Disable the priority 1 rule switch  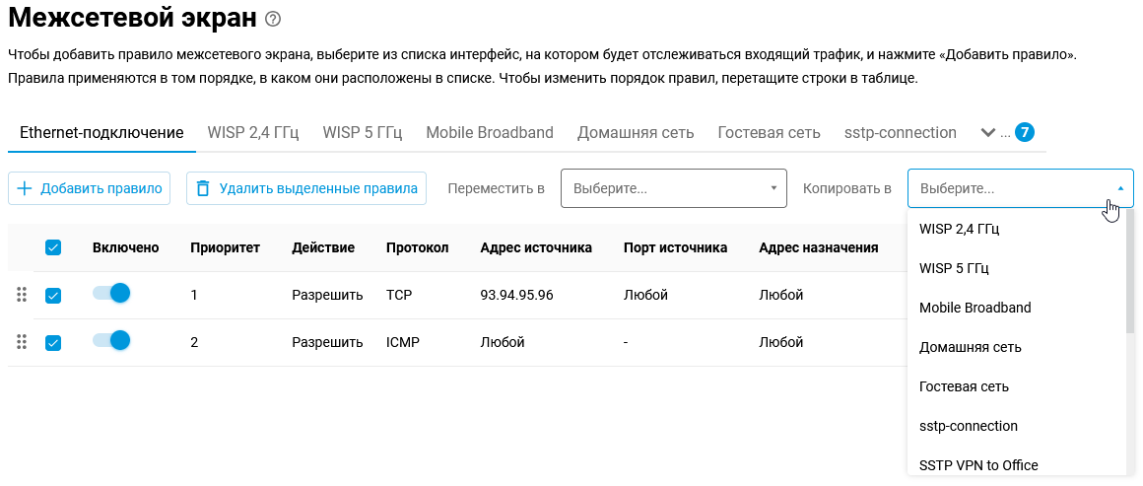[111, 294]
